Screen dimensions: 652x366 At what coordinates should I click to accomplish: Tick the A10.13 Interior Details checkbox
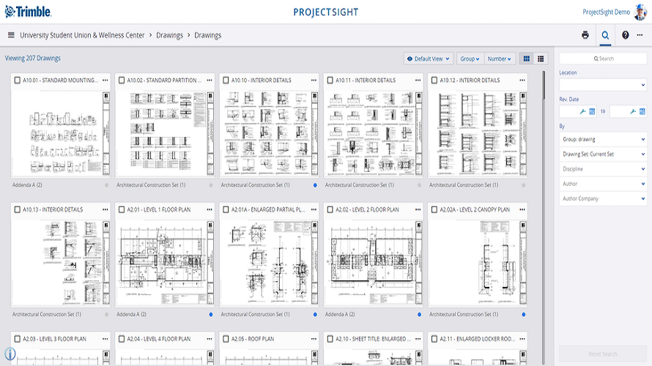(17, 210)
